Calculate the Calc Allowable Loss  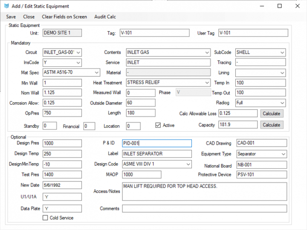tap(272, 113)
